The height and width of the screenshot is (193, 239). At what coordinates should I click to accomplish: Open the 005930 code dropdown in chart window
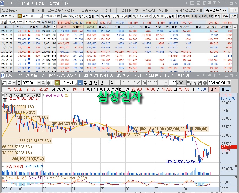[x=39, y=83]
